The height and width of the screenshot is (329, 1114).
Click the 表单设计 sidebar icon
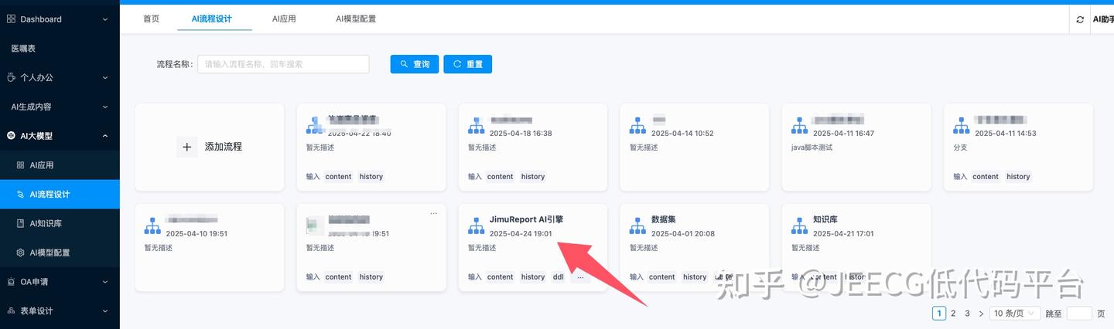pos(11,311)
